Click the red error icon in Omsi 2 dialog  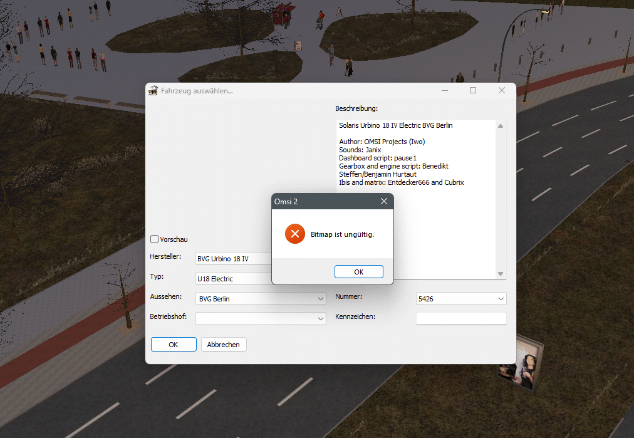coord(294,234)
